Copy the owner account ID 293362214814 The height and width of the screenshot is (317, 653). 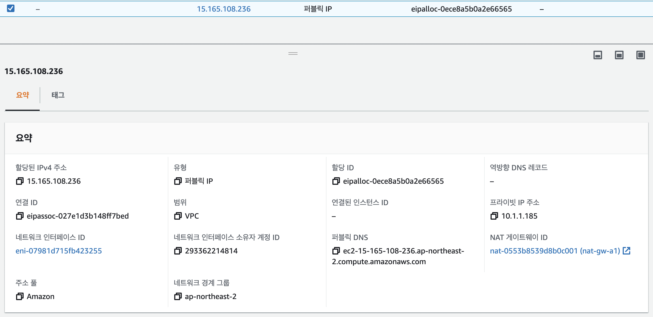coord(178,251)
